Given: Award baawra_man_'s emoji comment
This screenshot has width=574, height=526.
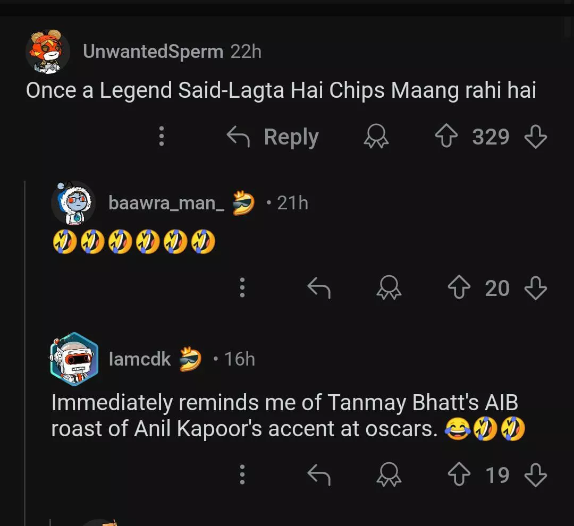Looking at the screenshot, I should point(389,289).
